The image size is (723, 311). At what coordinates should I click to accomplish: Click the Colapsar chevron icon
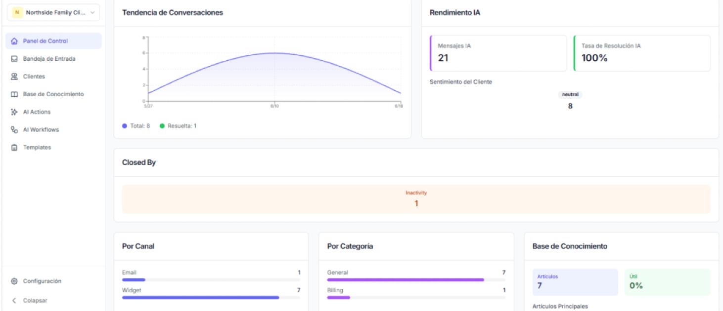[14, 300]
